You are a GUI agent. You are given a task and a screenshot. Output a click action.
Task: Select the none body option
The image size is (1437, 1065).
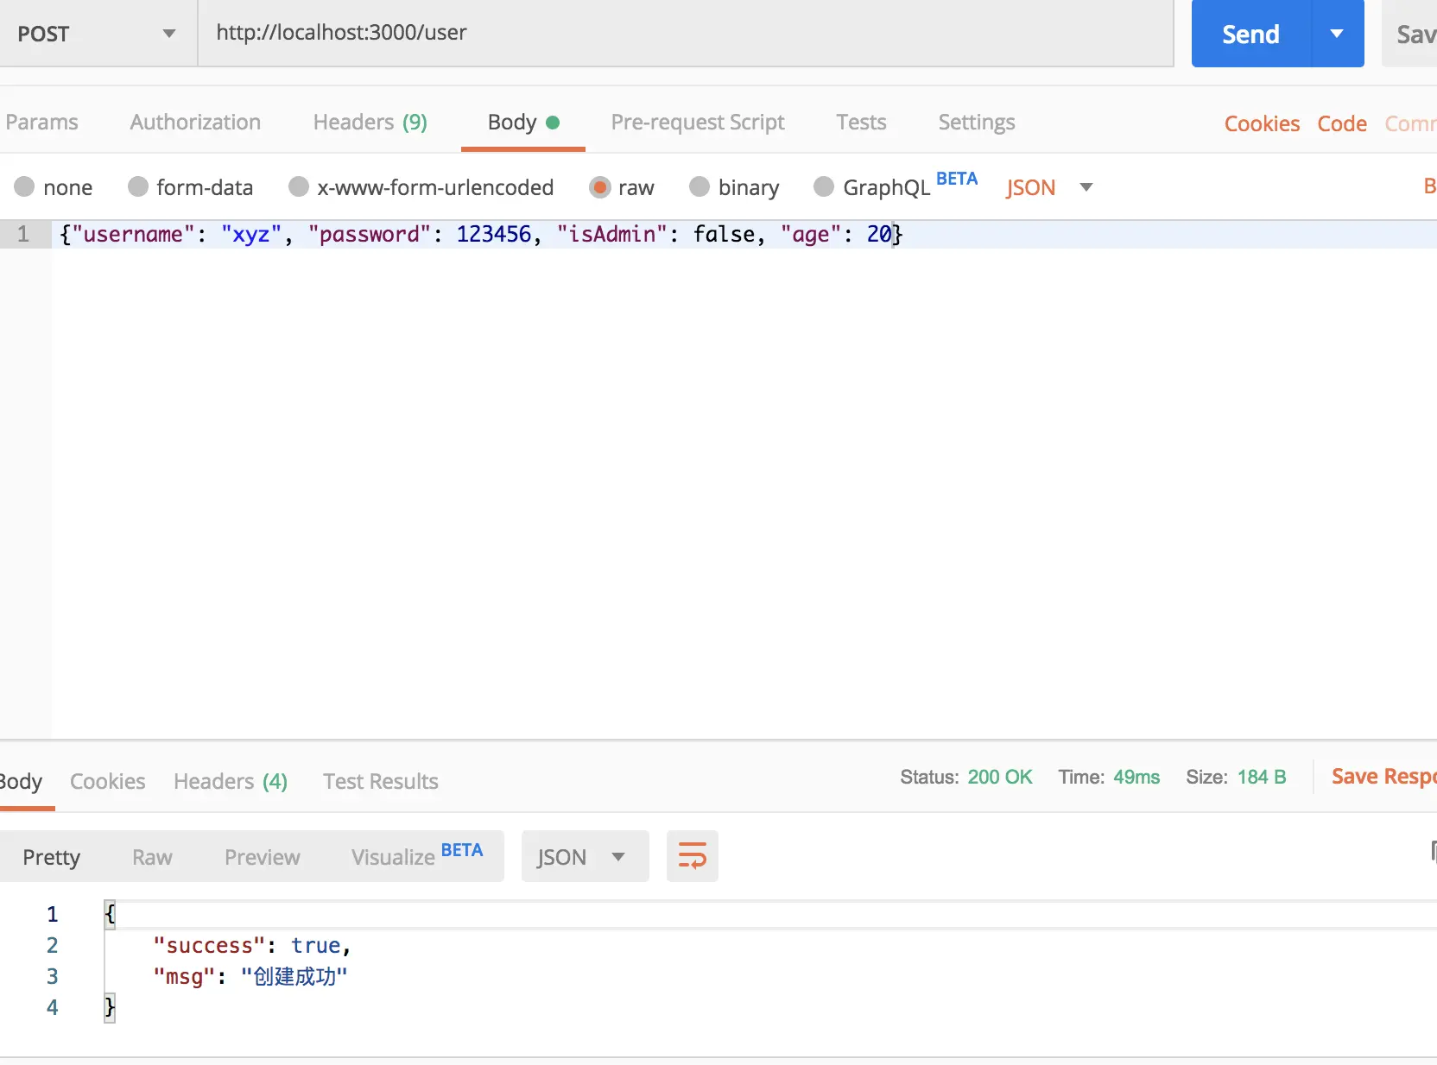coord(54,187)
